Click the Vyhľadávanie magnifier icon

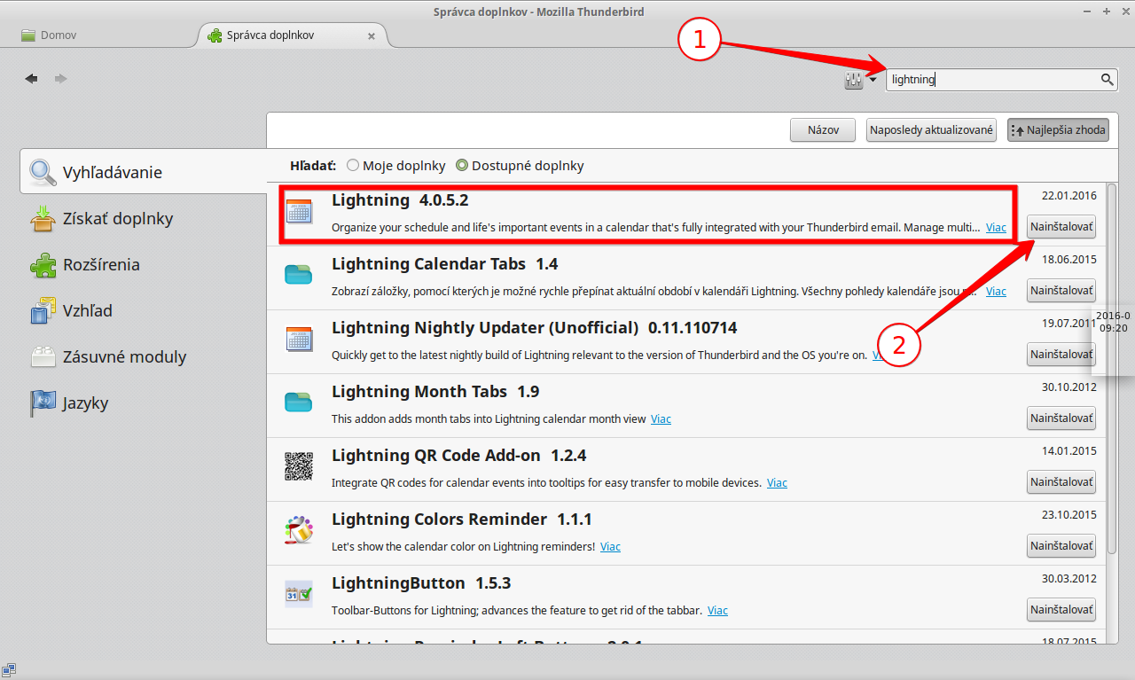point(43,172)
